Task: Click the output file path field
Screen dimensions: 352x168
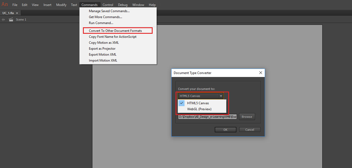Action: [x=207, y=117]
